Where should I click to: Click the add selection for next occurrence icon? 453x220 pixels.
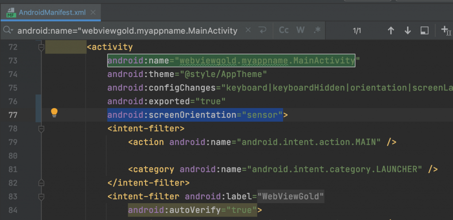(445, 31)
